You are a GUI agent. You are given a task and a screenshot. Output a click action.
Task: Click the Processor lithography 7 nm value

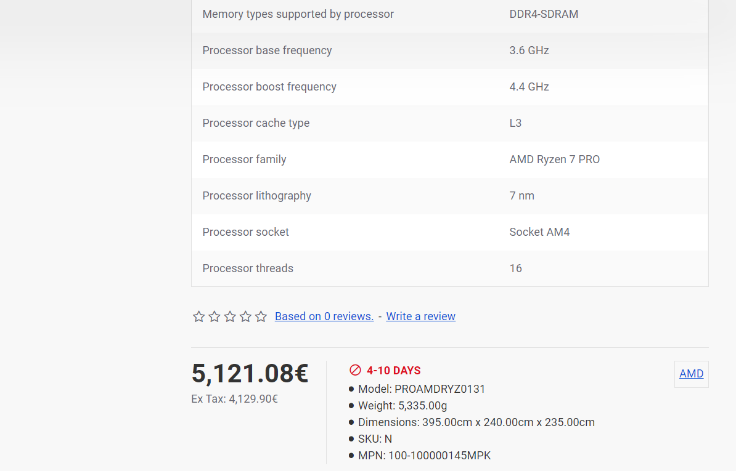[521, 196]
